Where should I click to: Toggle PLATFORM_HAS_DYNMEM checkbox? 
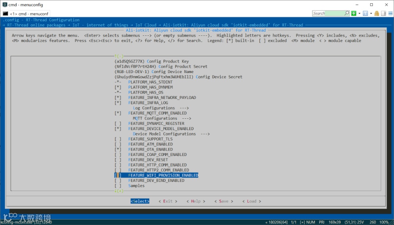[x=118, y=87]
